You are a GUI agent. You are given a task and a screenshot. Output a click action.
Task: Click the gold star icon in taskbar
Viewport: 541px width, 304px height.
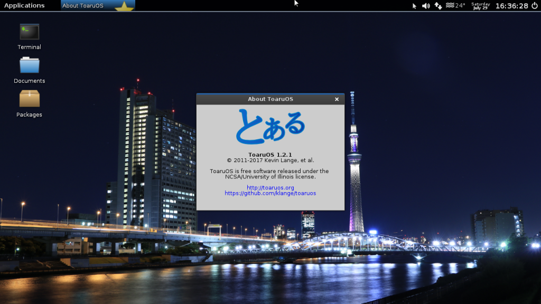124,6
